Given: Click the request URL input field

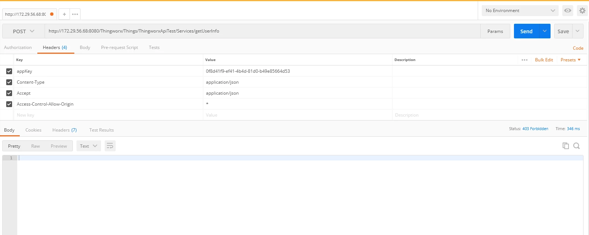Looking at the screenshot, I should pyautogui.click(x=262, y=31).
